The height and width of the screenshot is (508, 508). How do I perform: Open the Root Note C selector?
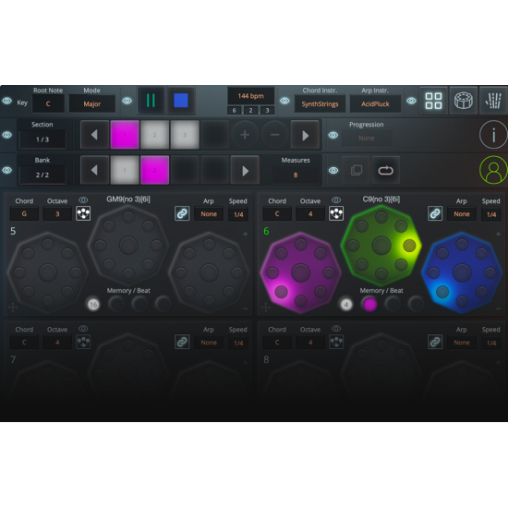pyautogui.click(x=48, y=104)
